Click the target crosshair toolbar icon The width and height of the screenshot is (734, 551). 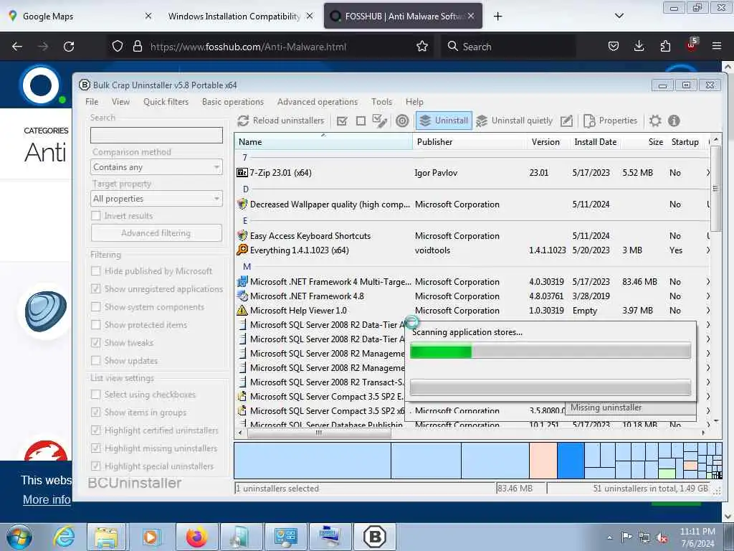point(402,121)
